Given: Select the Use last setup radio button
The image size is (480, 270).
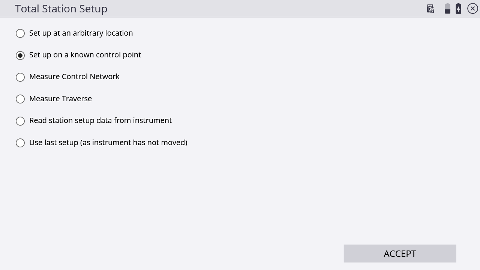Looking at the screenshot, I should click(20, 143).
